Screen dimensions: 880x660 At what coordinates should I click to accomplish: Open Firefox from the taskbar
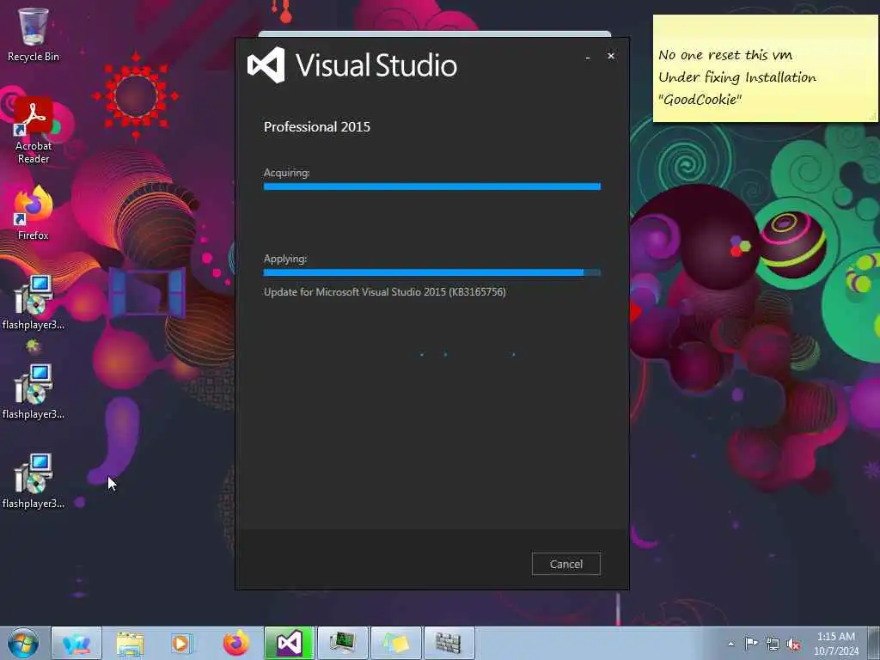coord(235,643)
